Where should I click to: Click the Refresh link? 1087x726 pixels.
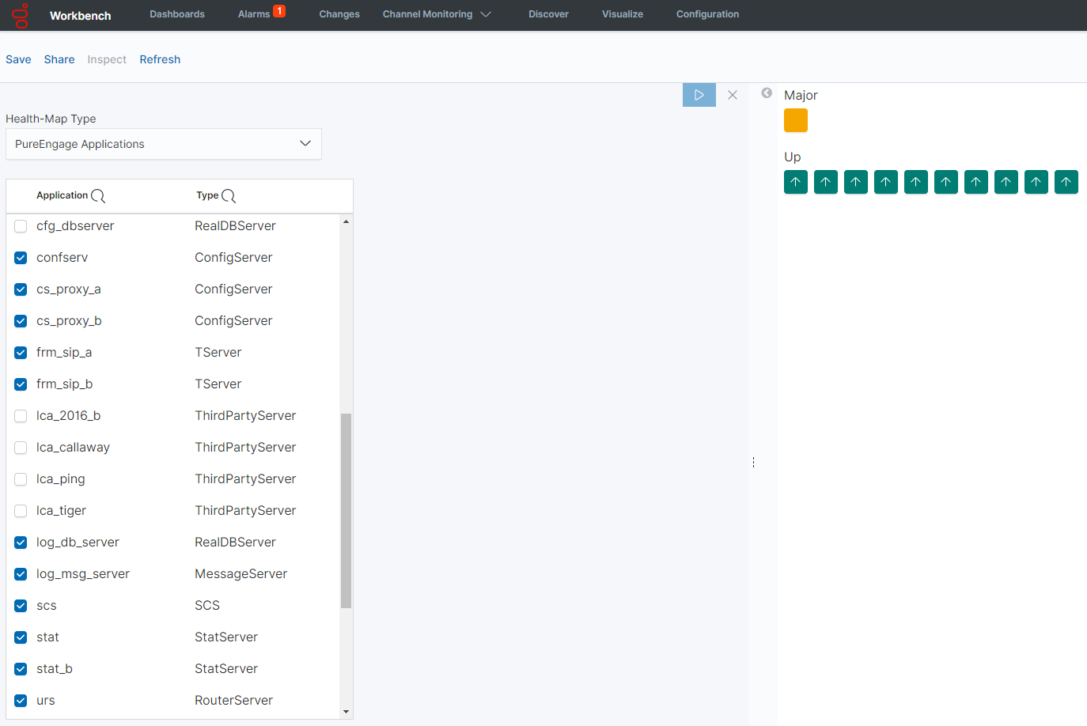click(x=160, y=59)
